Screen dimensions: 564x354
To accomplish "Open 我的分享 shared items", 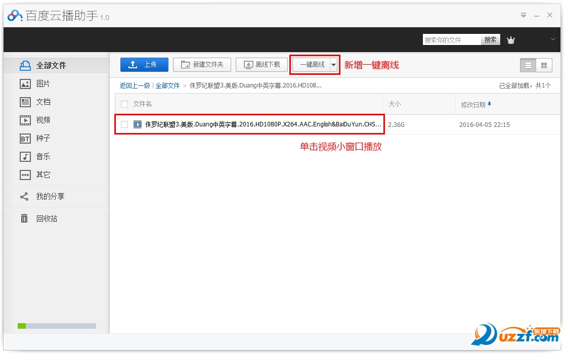I will tap(50, 197).
